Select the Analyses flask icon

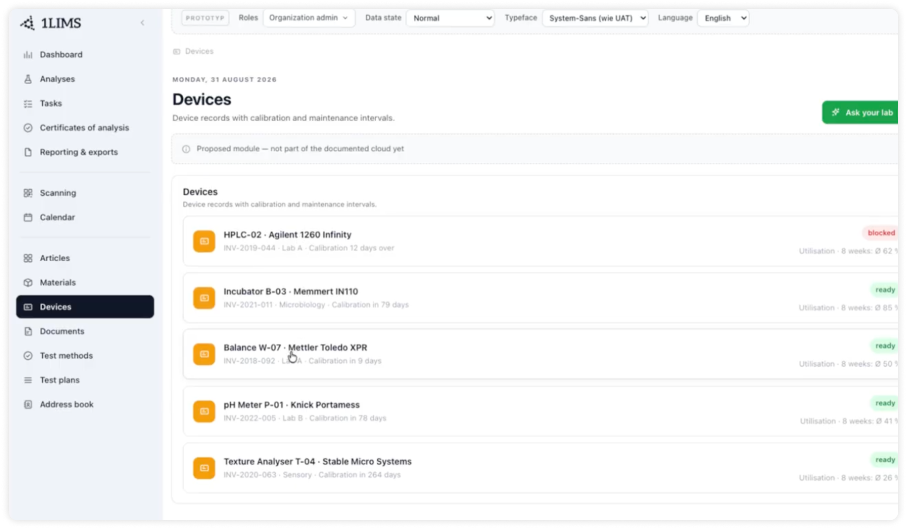click(x=28, y=79)
